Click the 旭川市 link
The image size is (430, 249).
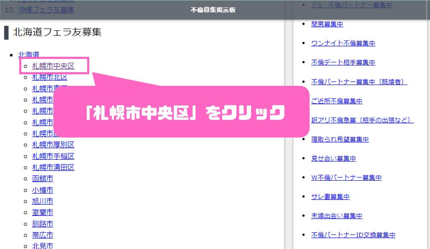pos(43,201)
